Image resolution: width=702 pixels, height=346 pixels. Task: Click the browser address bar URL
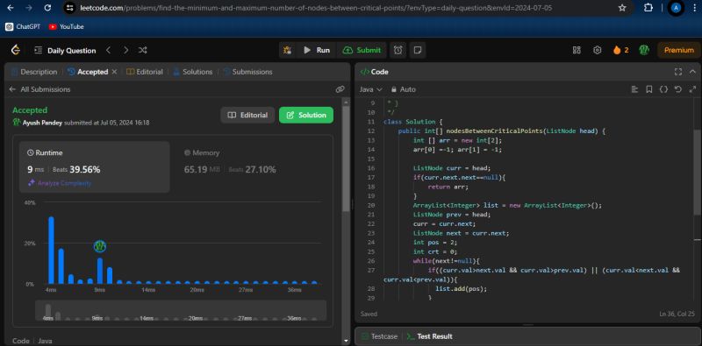tap(316, 8)
